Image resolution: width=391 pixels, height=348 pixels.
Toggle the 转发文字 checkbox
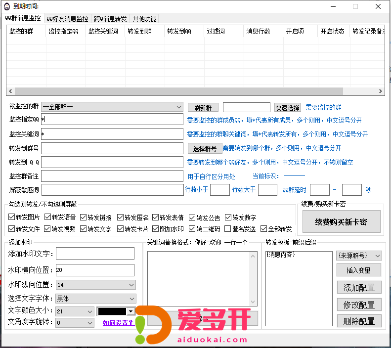(x=83, y=228)
